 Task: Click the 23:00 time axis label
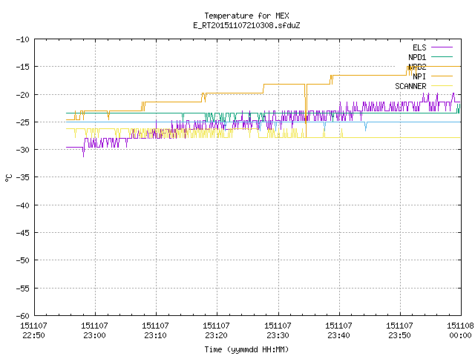[x=95, y=336]
